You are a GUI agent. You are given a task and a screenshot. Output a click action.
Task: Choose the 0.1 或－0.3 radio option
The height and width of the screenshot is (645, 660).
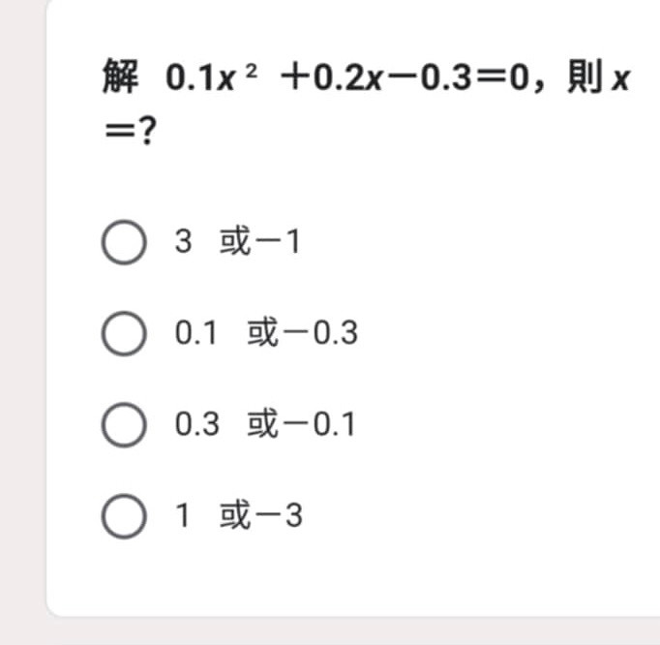[x=124, y=334]
